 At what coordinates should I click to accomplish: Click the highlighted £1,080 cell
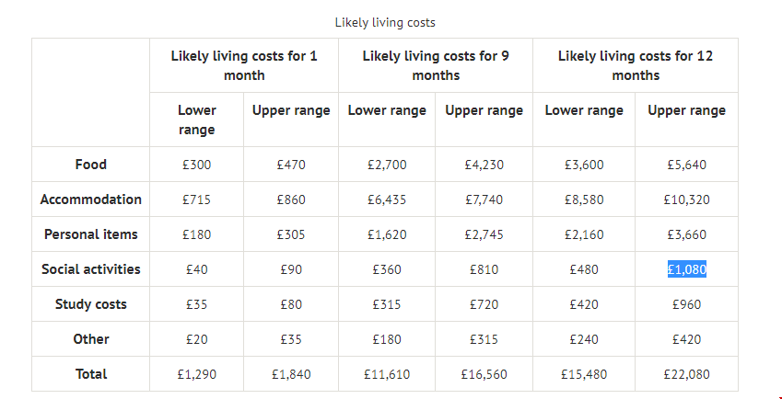686,269
